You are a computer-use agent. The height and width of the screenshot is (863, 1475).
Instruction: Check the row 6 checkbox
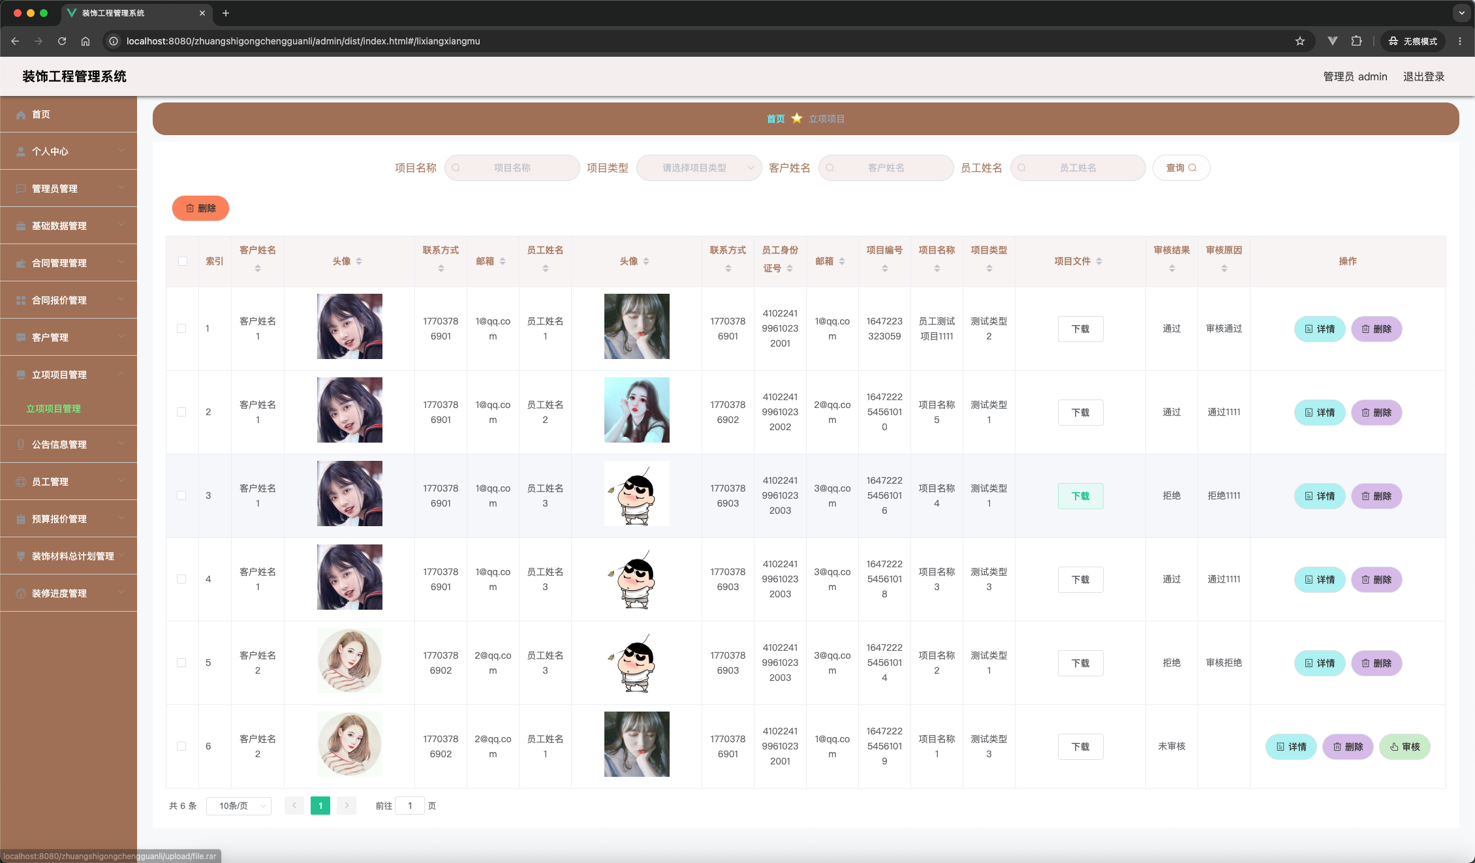[x=181, y=746]
